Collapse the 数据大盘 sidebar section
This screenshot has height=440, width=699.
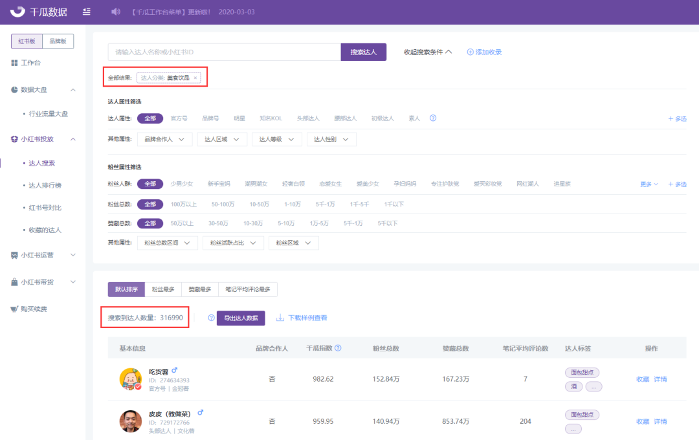[73, 90]
